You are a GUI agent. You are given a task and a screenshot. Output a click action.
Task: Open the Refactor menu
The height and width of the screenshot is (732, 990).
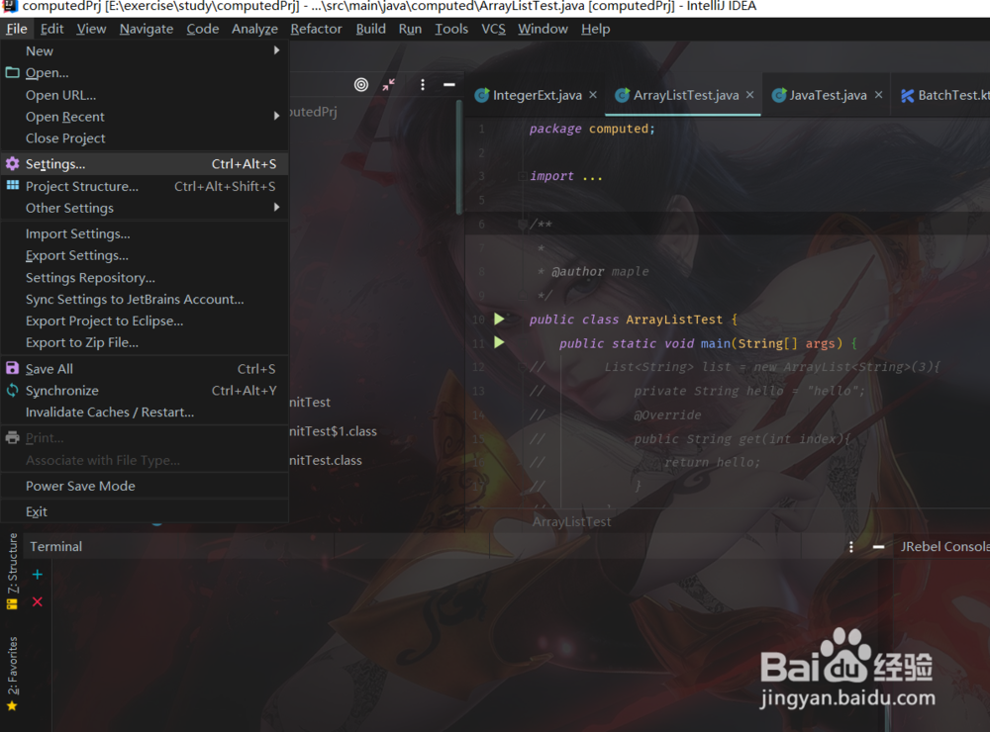pos(317,29)
